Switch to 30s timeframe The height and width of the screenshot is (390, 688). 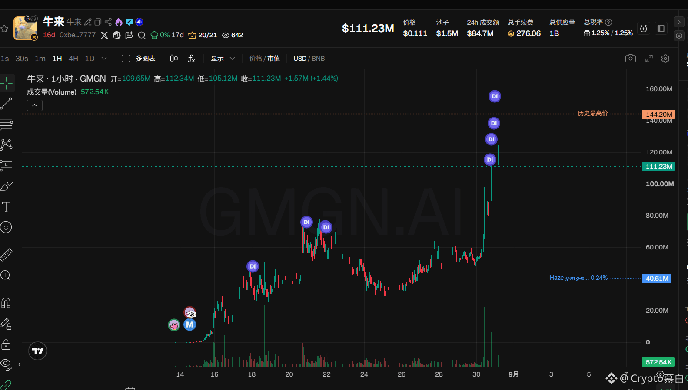(22, 59)
